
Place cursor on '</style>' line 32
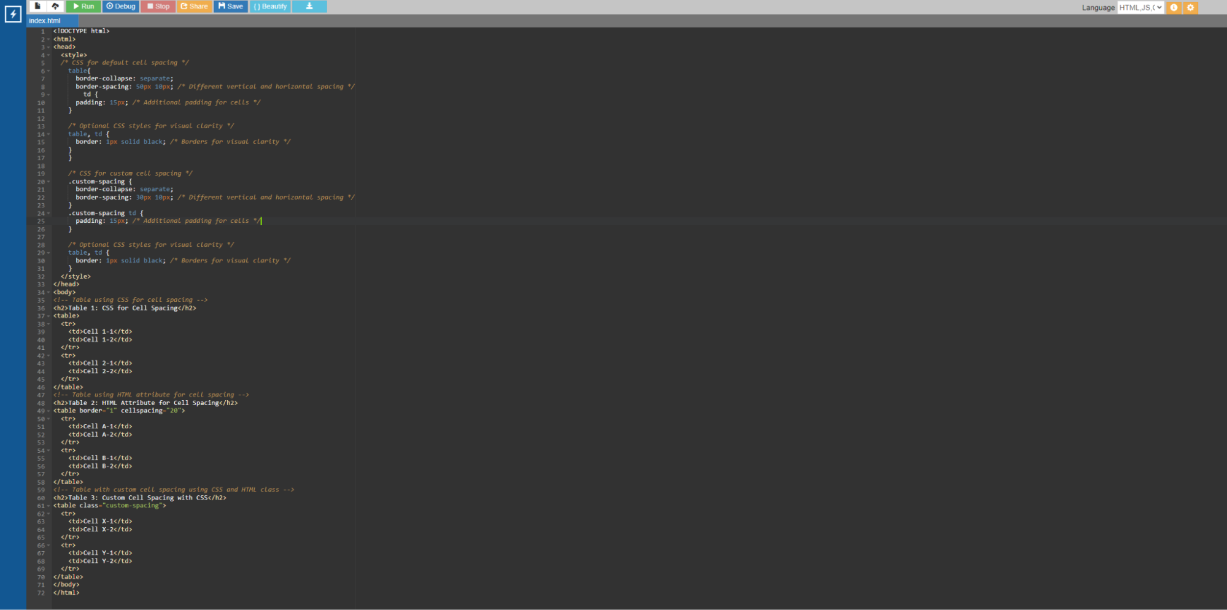(75, 277)
